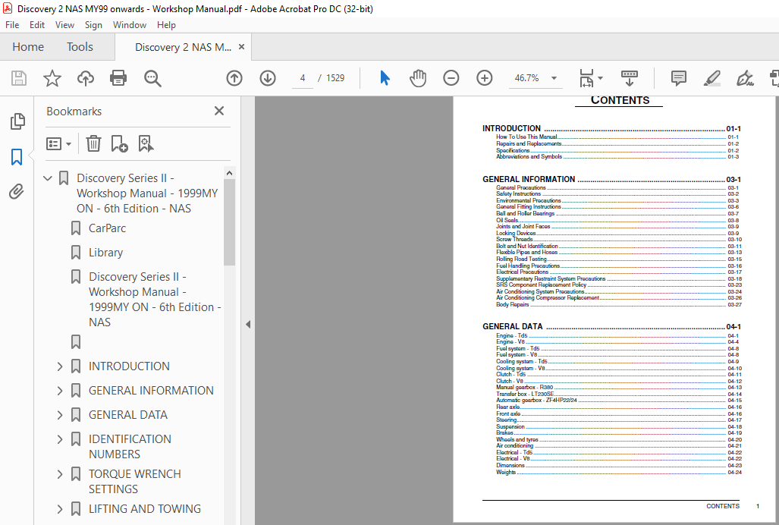Click the 46.7% zoom value field

pyautogui.click(x=527, y=78)
